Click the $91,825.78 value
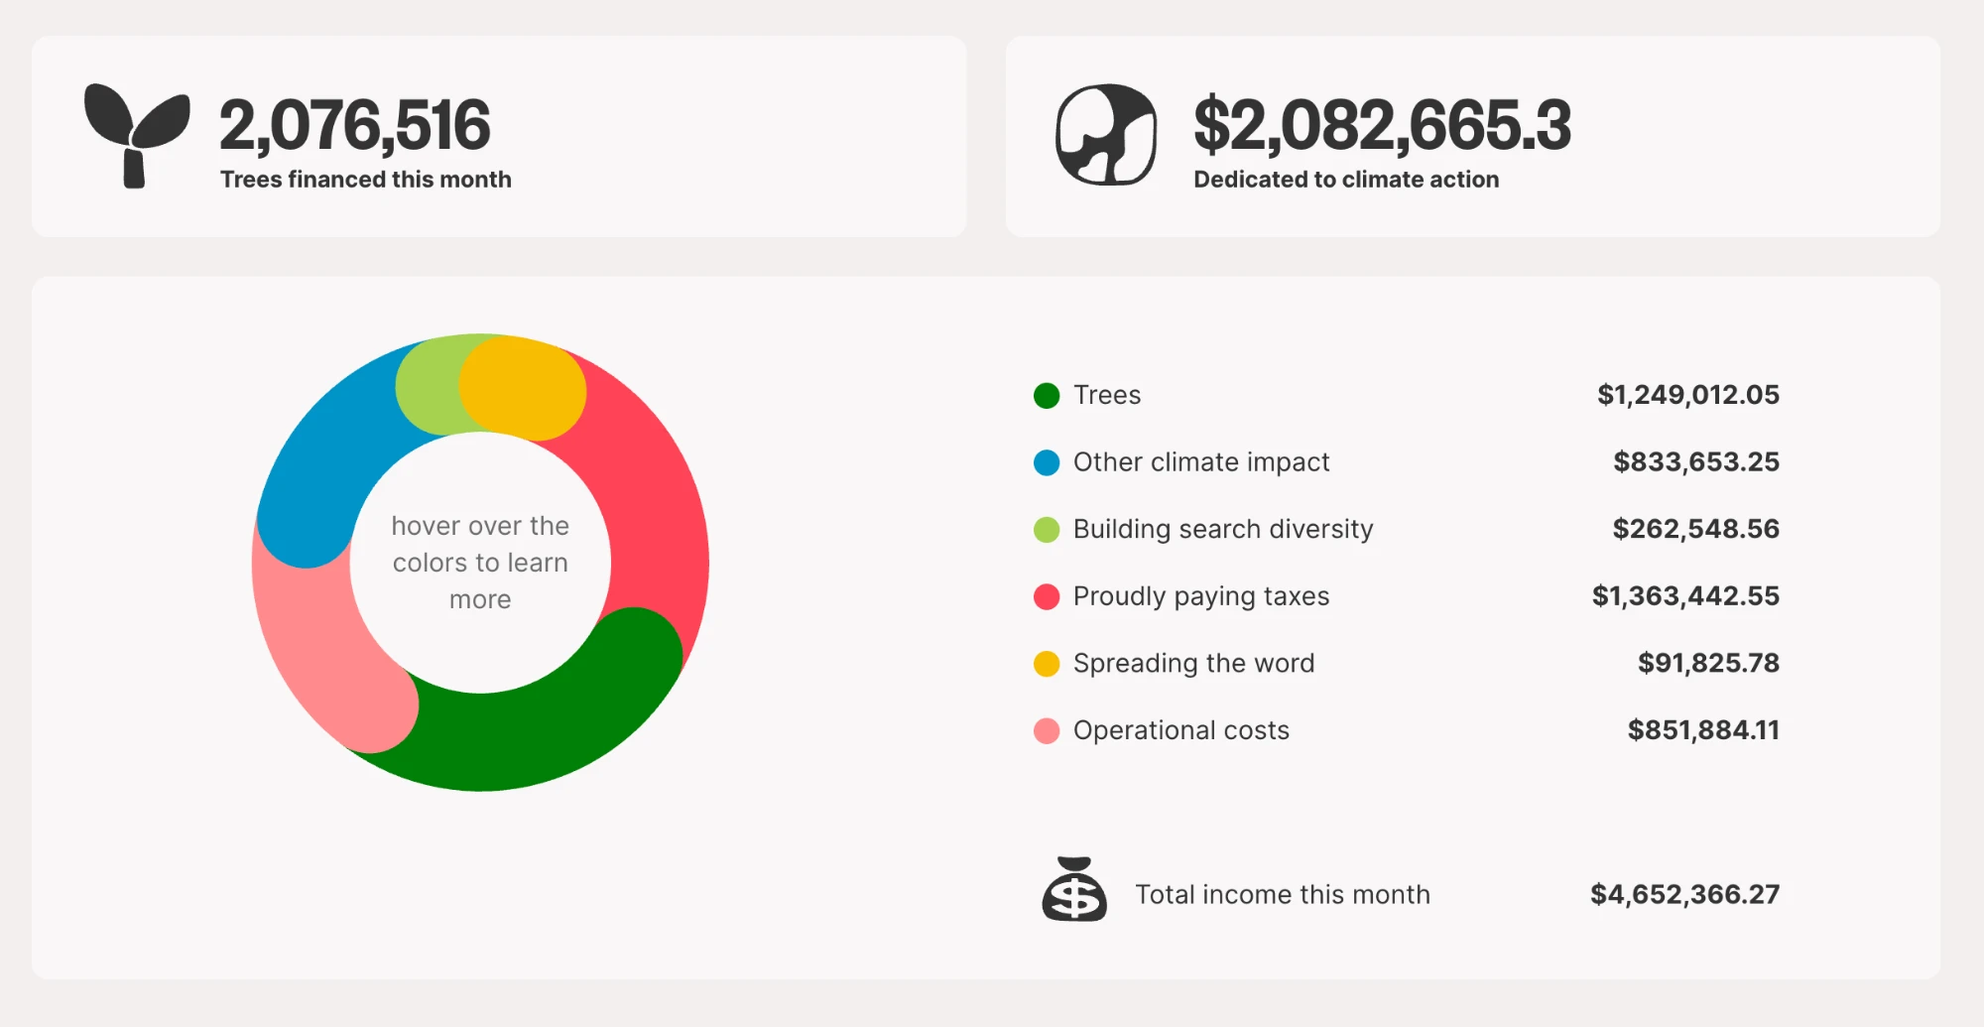The height and width of the screenshot is (1027, 1984). coord(1708,663)
